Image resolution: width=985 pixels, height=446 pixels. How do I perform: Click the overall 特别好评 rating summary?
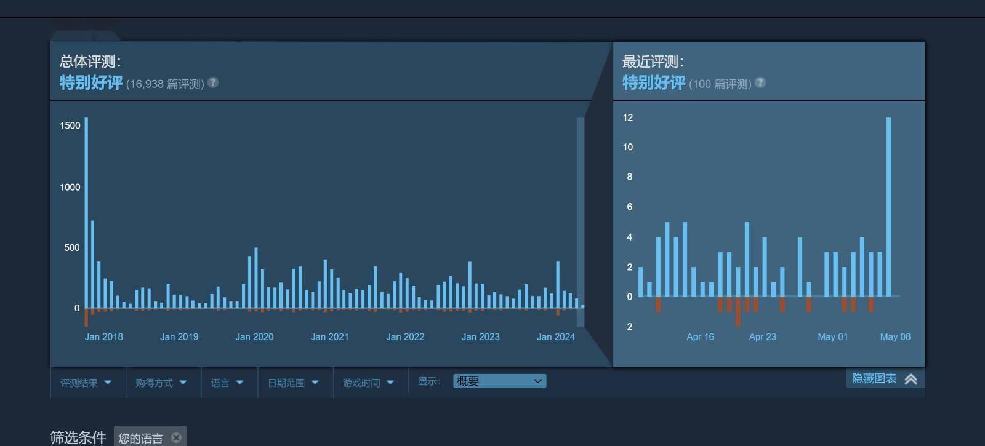pos(91,82)
